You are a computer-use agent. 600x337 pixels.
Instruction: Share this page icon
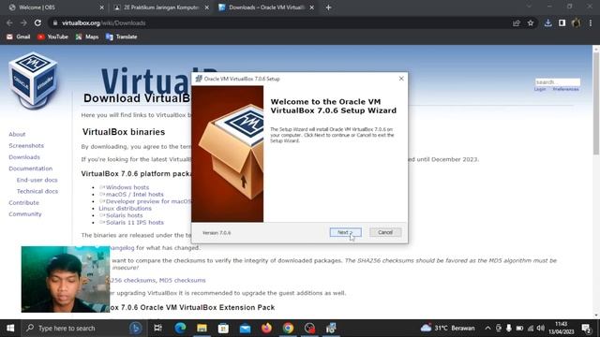click(x=517, y=22)
